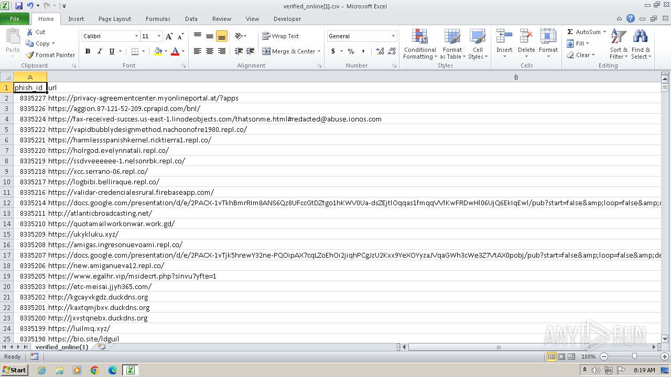Toggle Italic formatting
Image resolution: width=671 pixels, height=377 pixels.
click(x=100, y=51)
